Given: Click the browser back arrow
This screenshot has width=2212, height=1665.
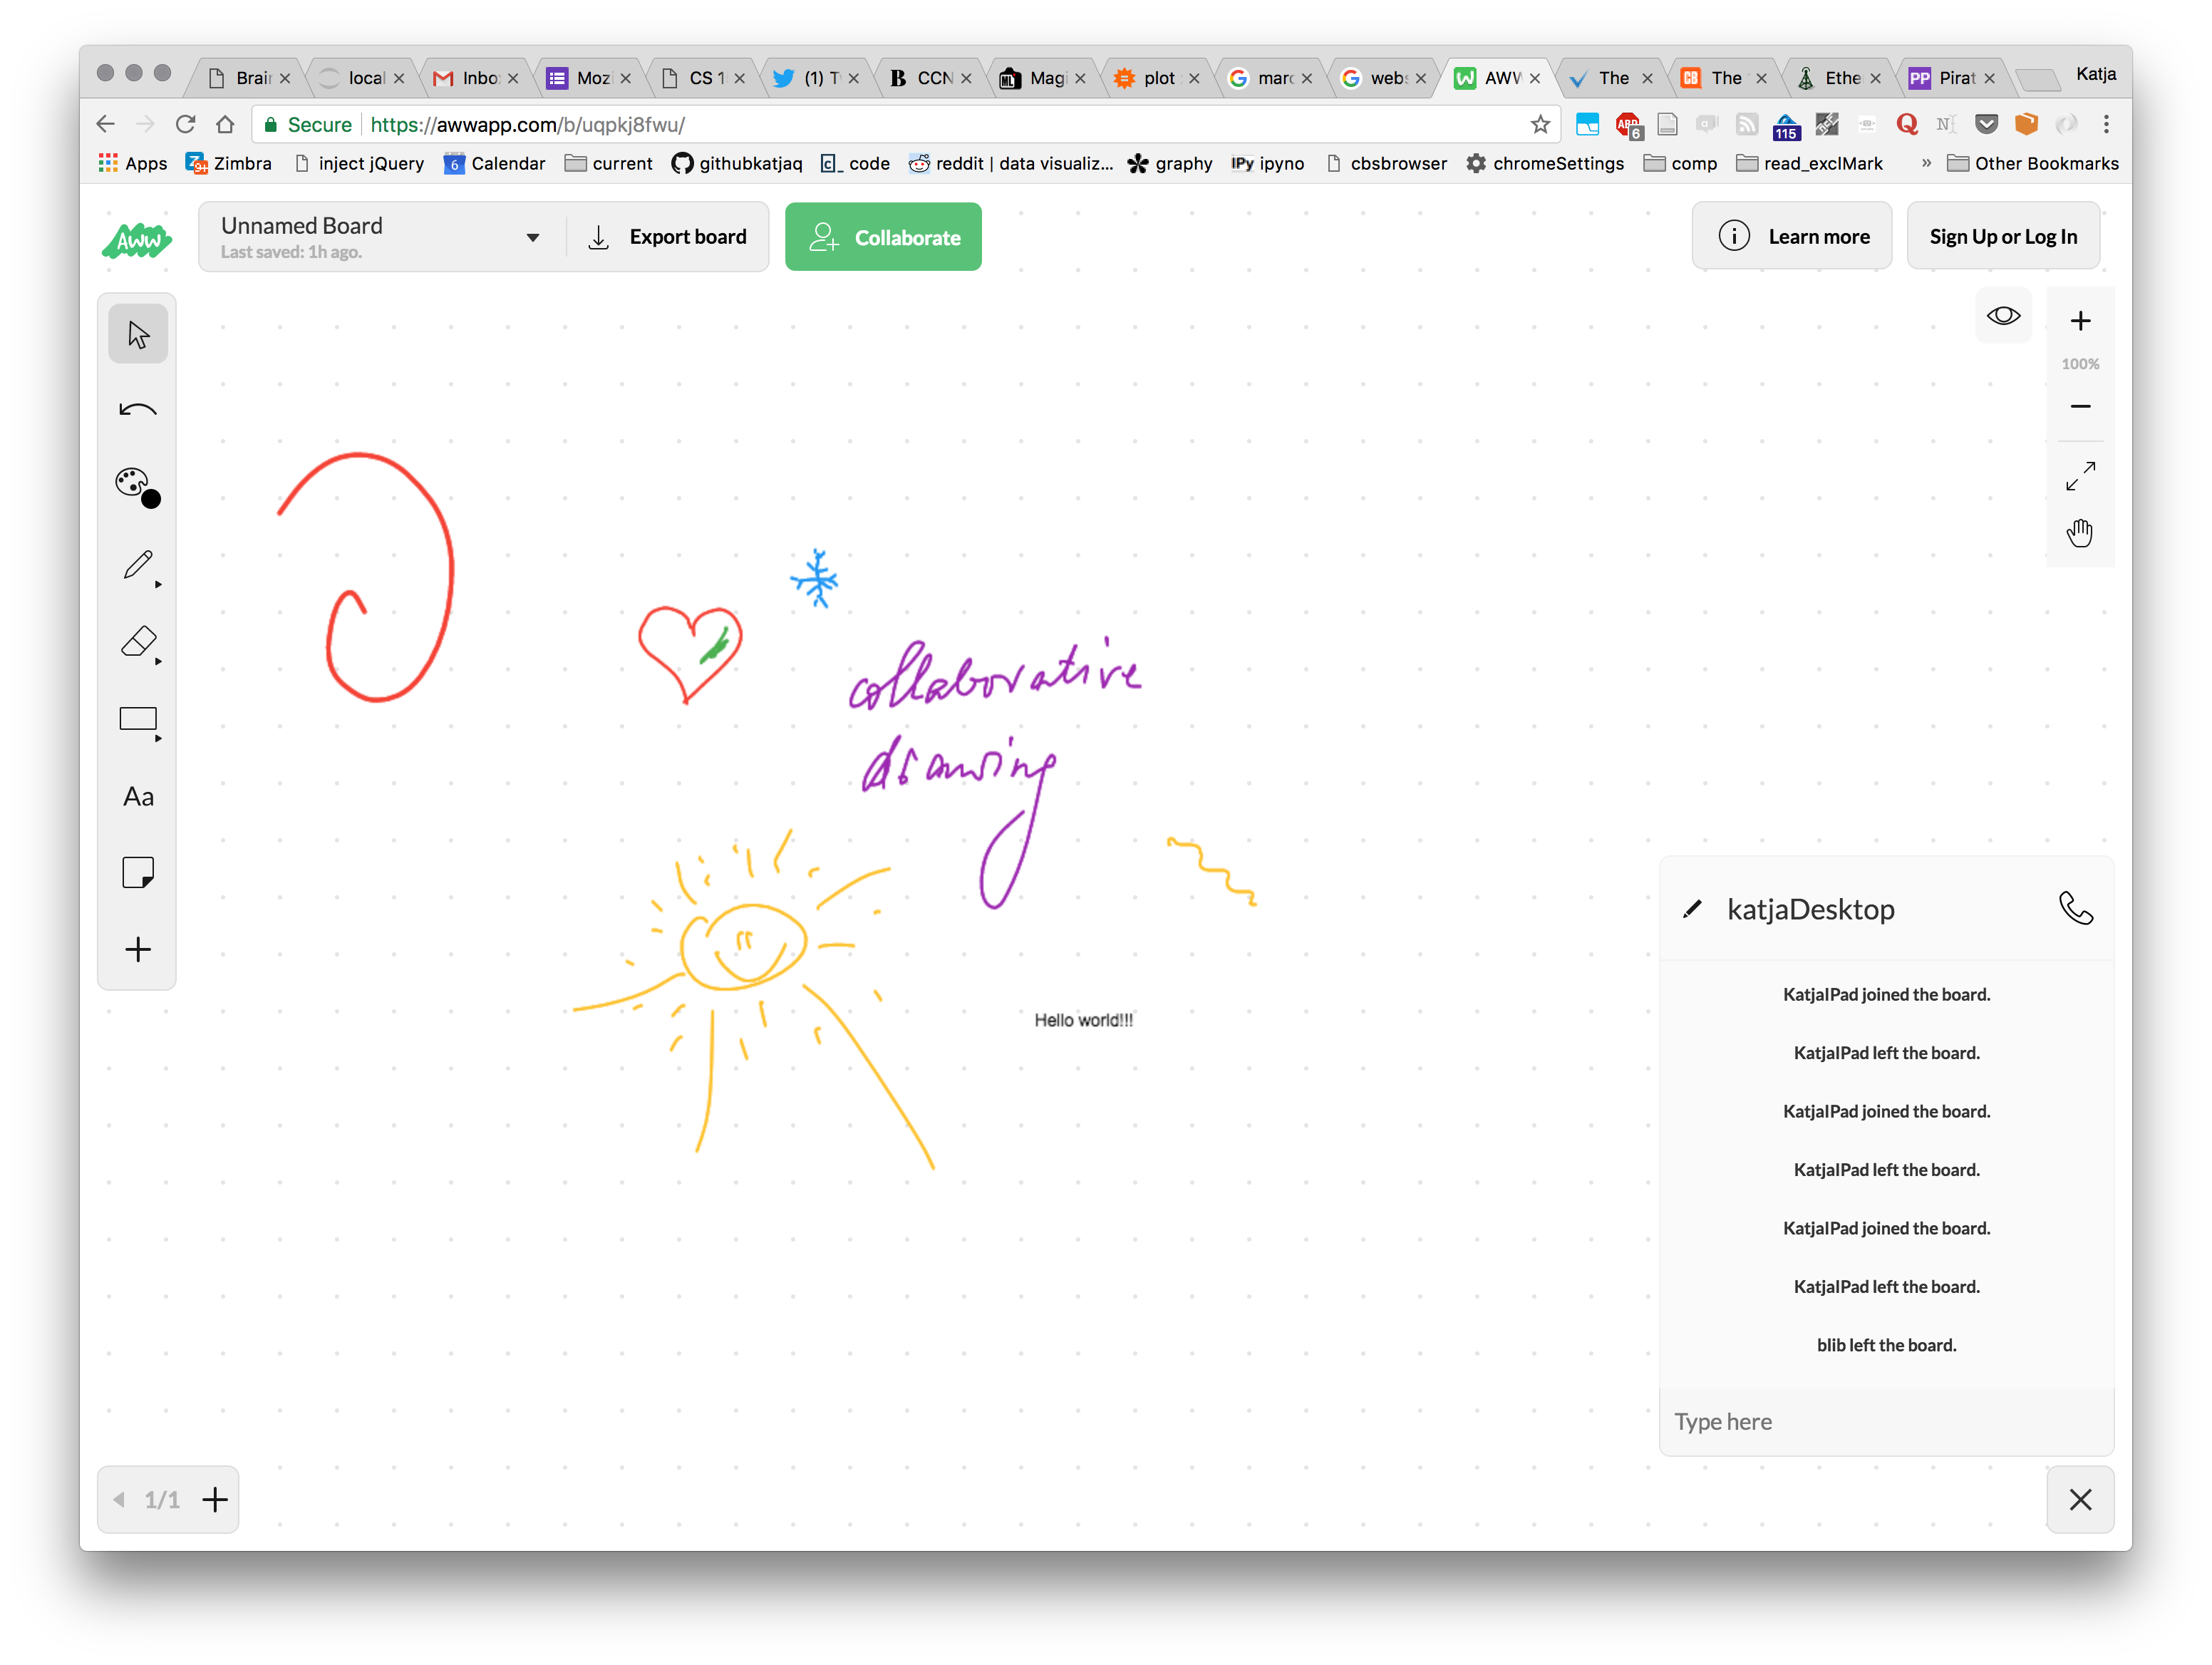Looking at the screenshot, I should click(x=105, y=124).
